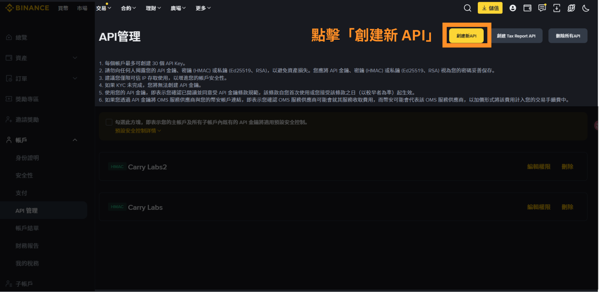Click 刪除 for Carry Labs

click(567, 207)
